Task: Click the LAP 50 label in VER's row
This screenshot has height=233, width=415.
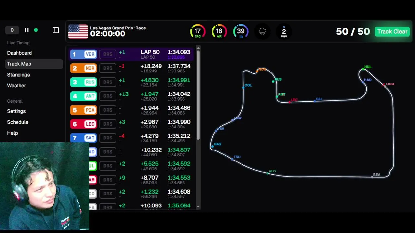Action: [150, 52]
